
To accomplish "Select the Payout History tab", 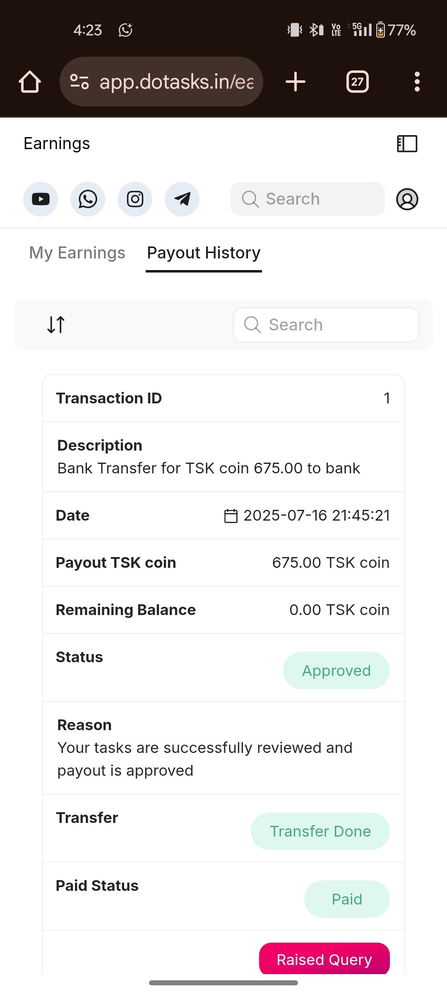I will click(204, 253).
